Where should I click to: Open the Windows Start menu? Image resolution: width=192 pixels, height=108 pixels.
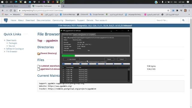[x=2, y=2]
